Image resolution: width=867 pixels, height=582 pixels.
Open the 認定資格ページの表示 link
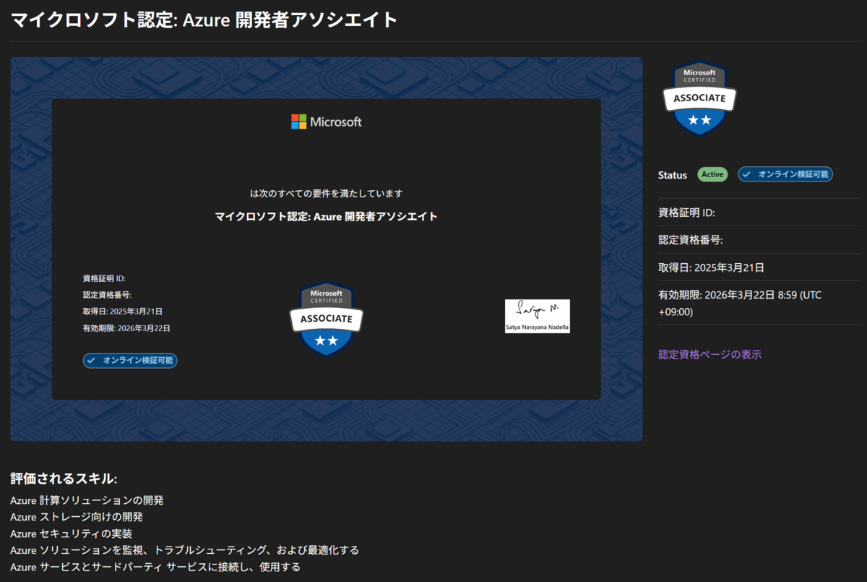click(x=709, y=354)
